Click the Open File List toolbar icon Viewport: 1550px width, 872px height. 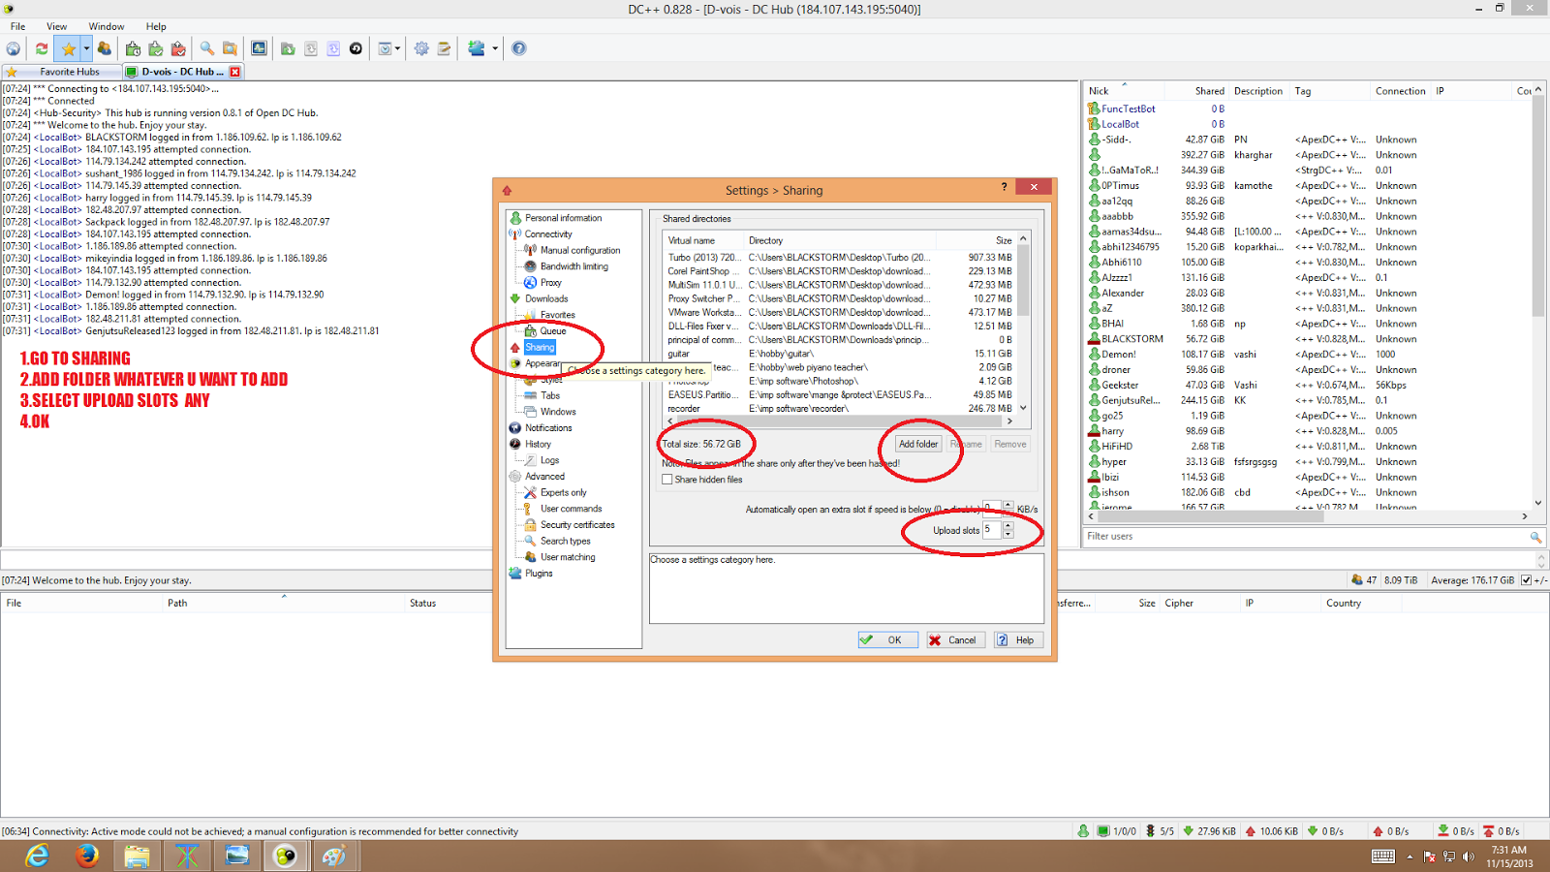(288, 48)
